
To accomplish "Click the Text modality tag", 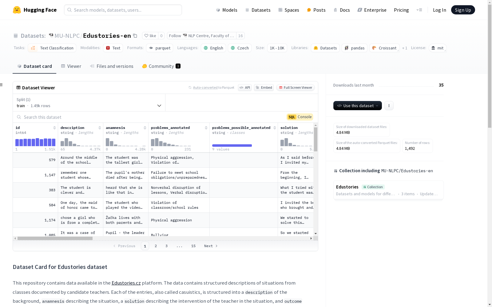I will pyautogui.click(x=113, y=48).
